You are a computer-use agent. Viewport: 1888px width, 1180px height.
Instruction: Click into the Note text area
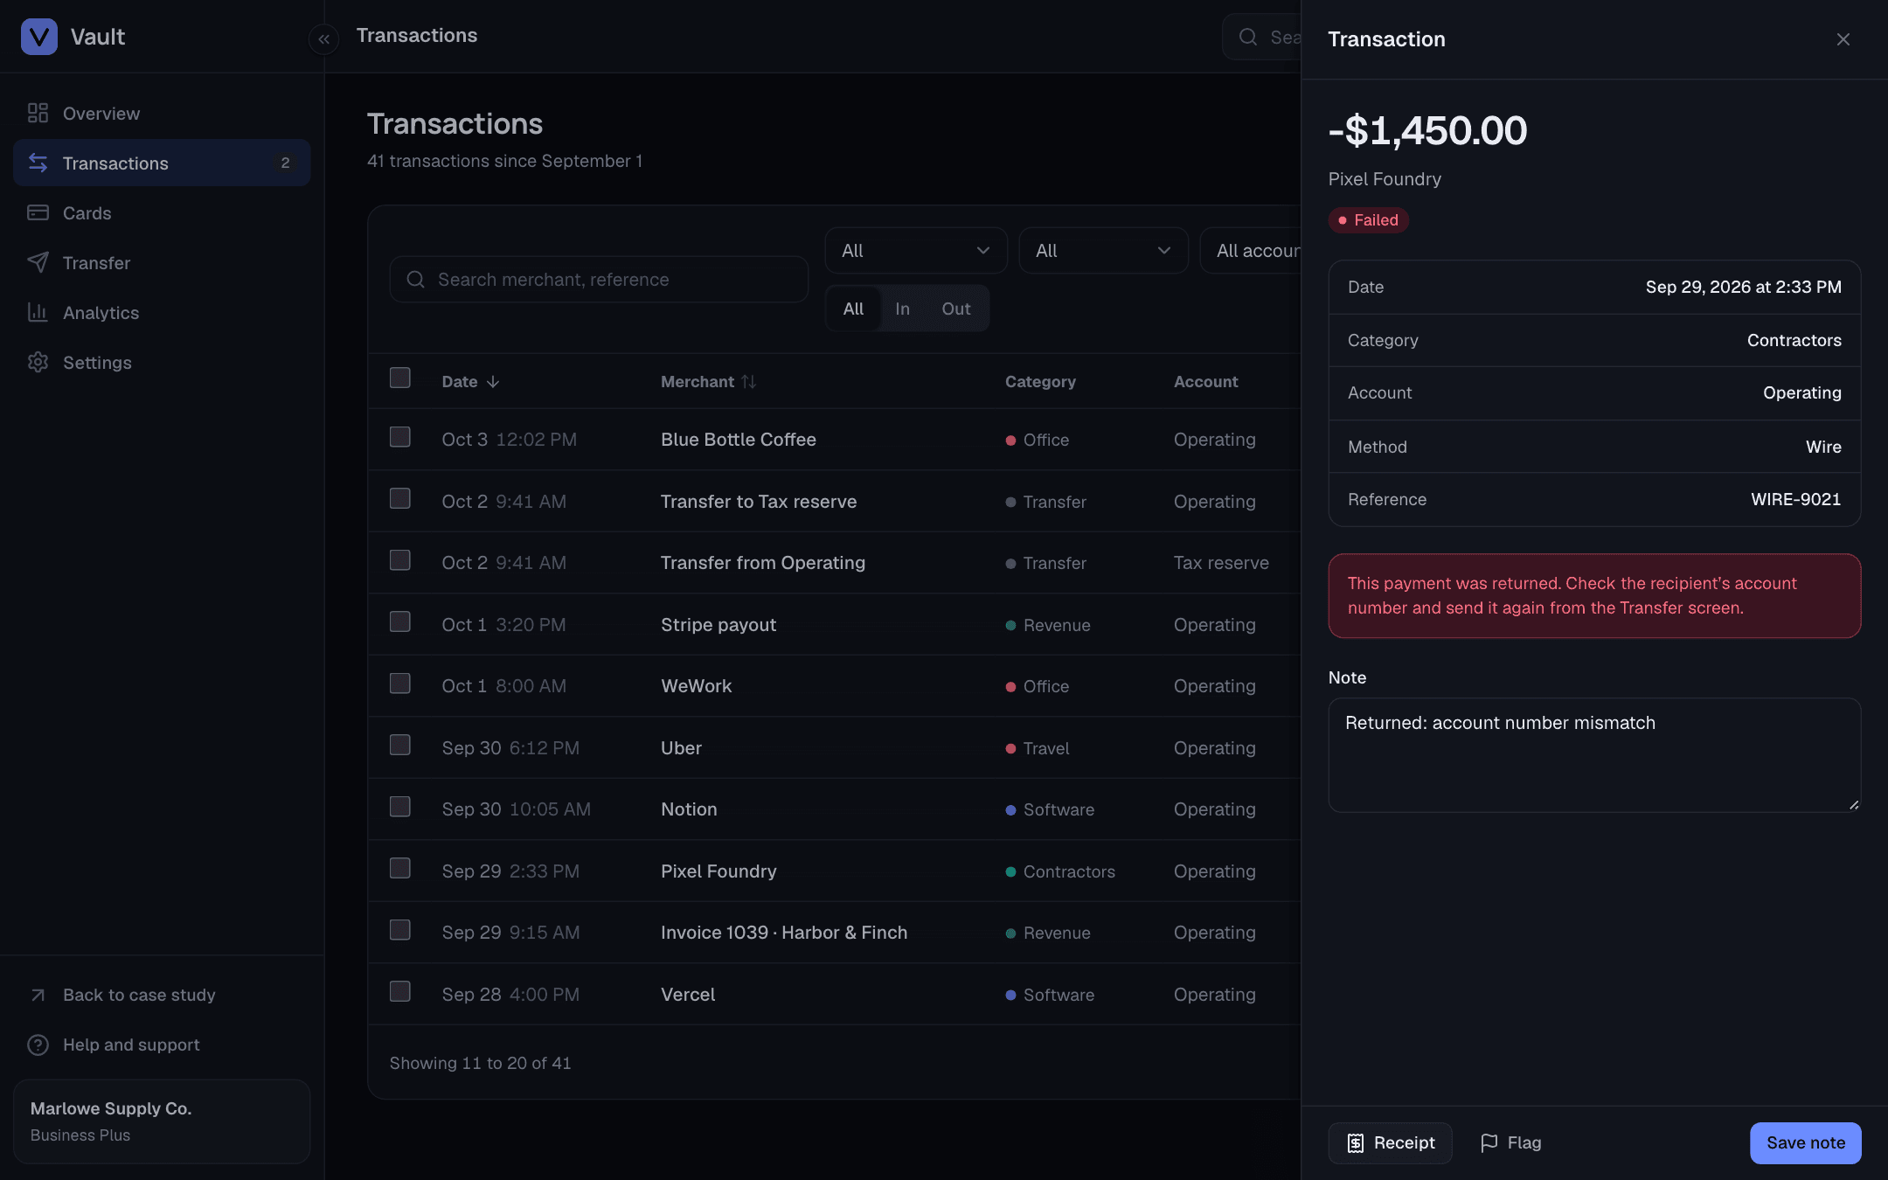(1594, 755)
